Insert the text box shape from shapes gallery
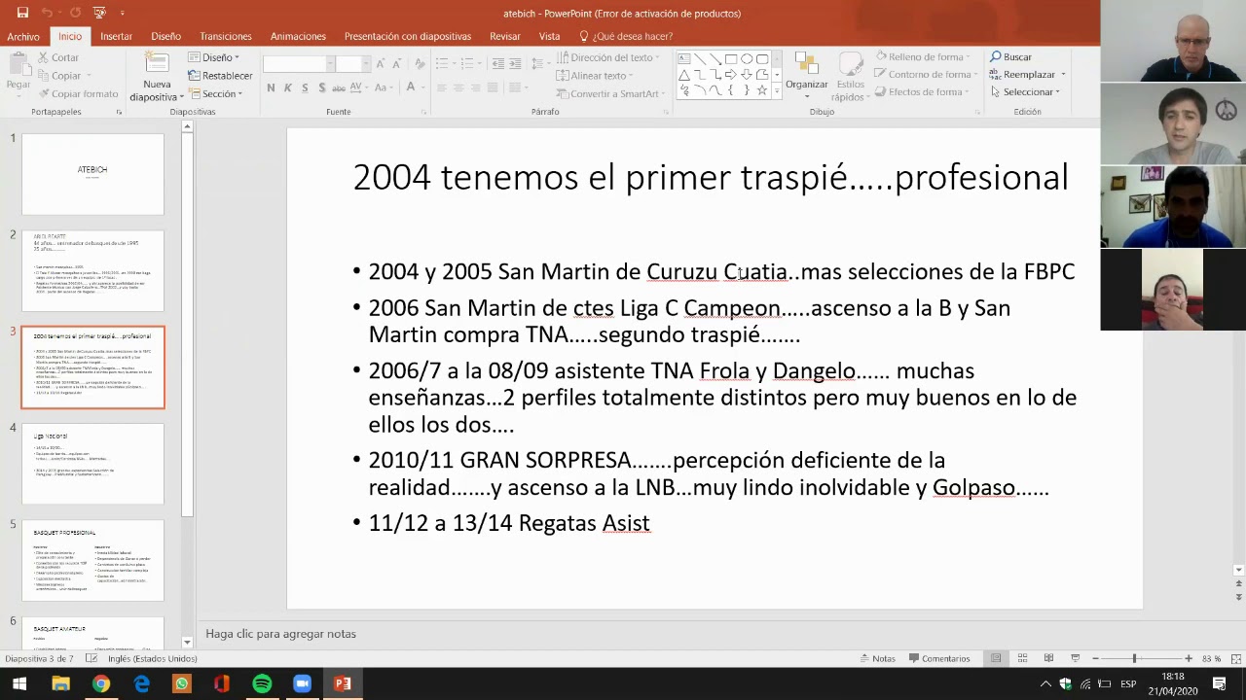This screenshot has height=700, width=1246. tap(684, 59)
